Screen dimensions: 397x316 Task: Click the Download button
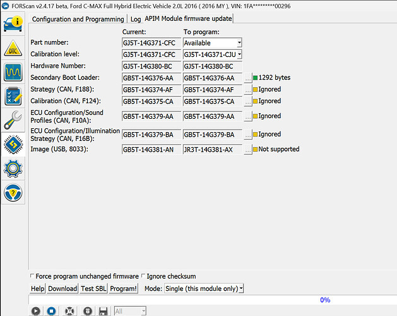pos(62,289)
